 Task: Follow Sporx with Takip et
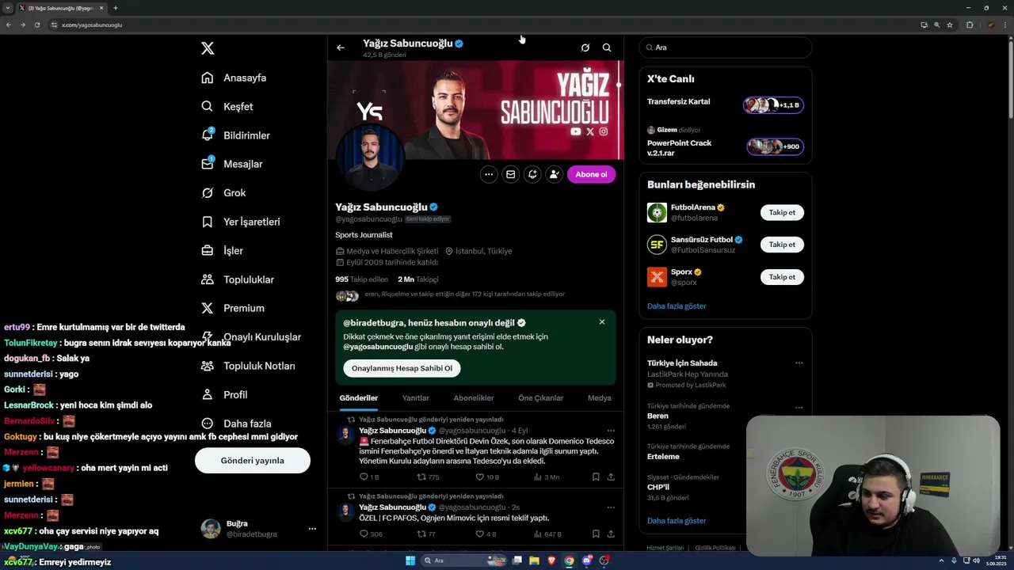click(x=782, y=277)
